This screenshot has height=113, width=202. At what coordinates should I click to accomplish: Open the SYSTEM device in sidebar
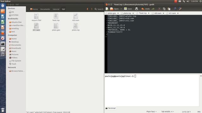click(14, 15)
